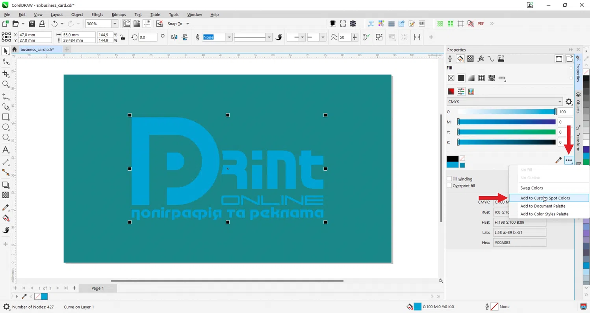Pick fill color with Properties eyedropper

[x=558, y=160]
